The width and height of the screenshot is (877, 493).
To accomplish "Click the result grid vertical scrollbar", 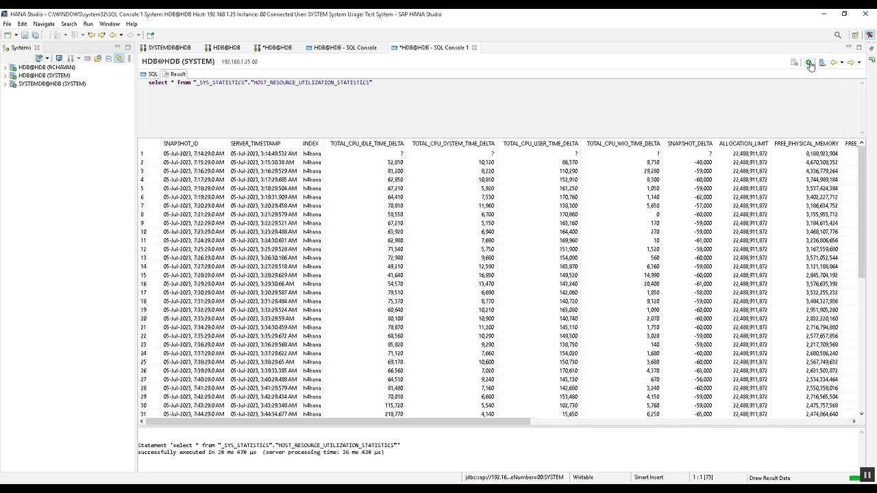I will [862, 212].
